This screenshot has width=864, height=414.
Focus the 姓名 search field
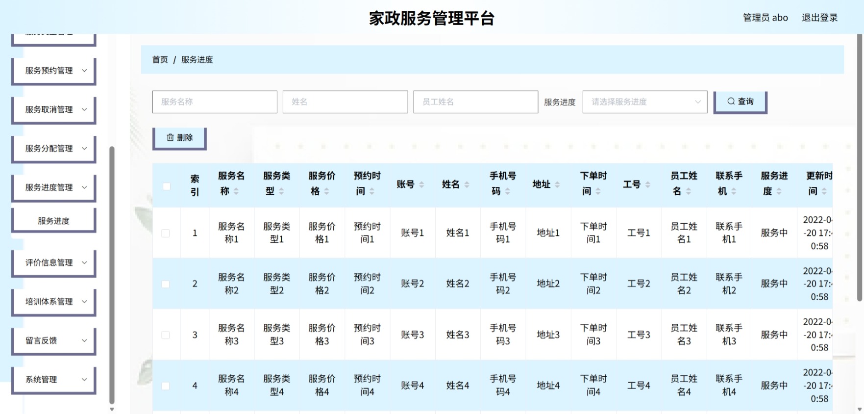coord(345,102)
